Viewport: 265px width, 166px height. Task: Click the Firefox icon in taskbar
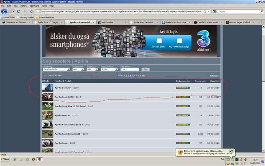tap(40, 159)
